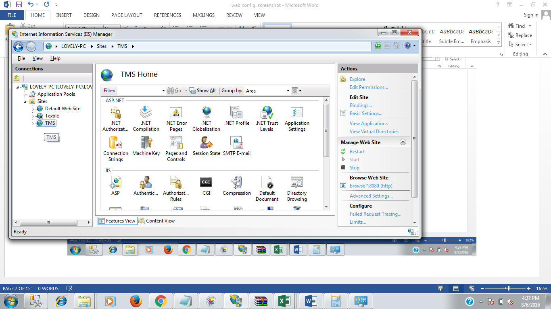
Task: Open .NET Trust Levels feature
Action: pos(267,119)
